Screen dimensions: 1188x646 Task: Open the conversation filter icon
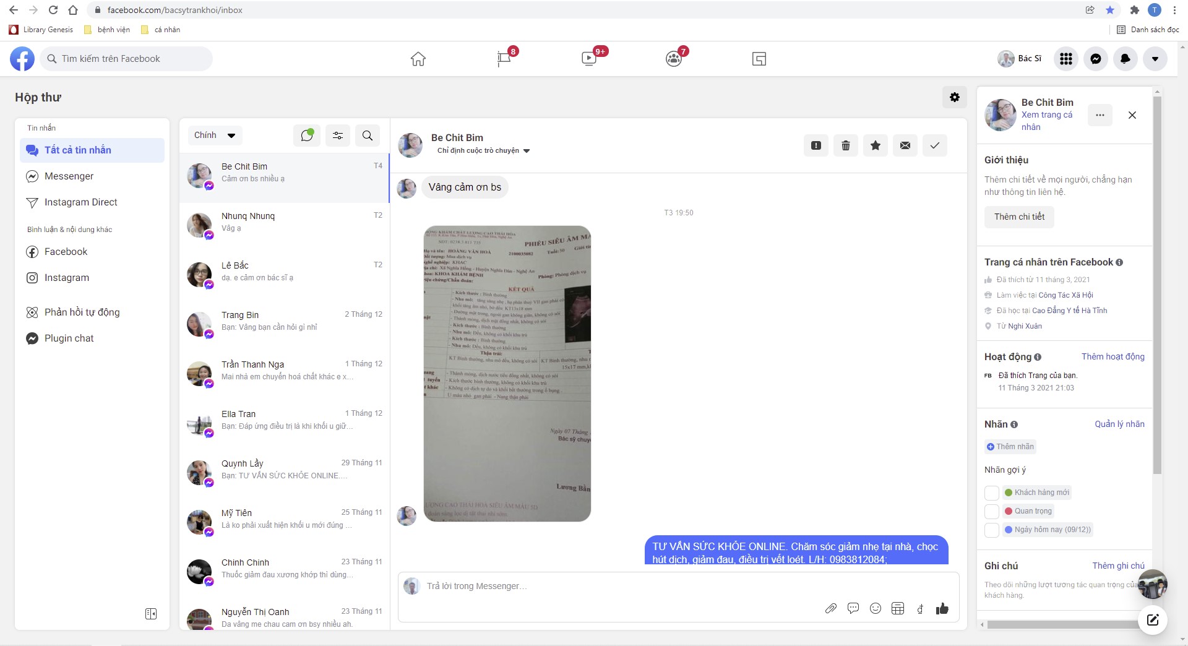pos(337,136)
